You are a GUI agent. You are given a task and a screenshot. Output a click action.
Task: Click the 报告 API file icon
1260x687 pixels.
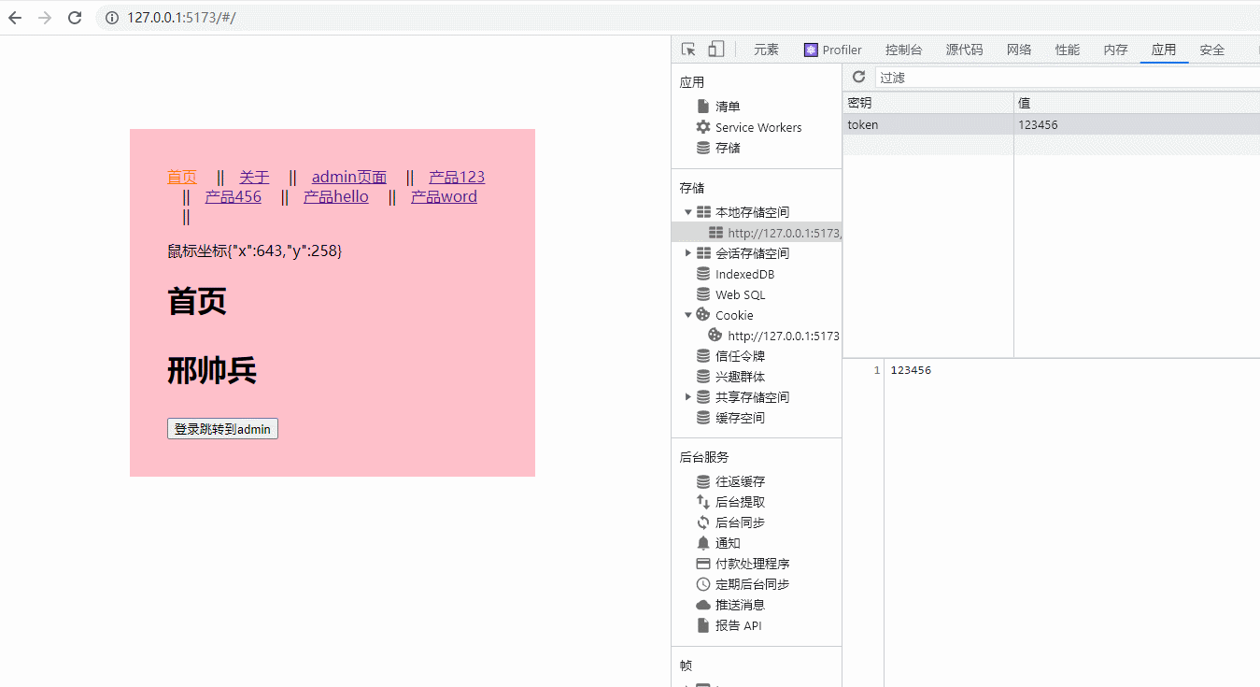point(703,625)
